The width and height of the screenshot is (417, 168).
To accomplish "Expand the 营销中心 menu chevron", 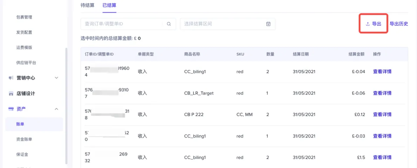I will click(x=56, y=78).
